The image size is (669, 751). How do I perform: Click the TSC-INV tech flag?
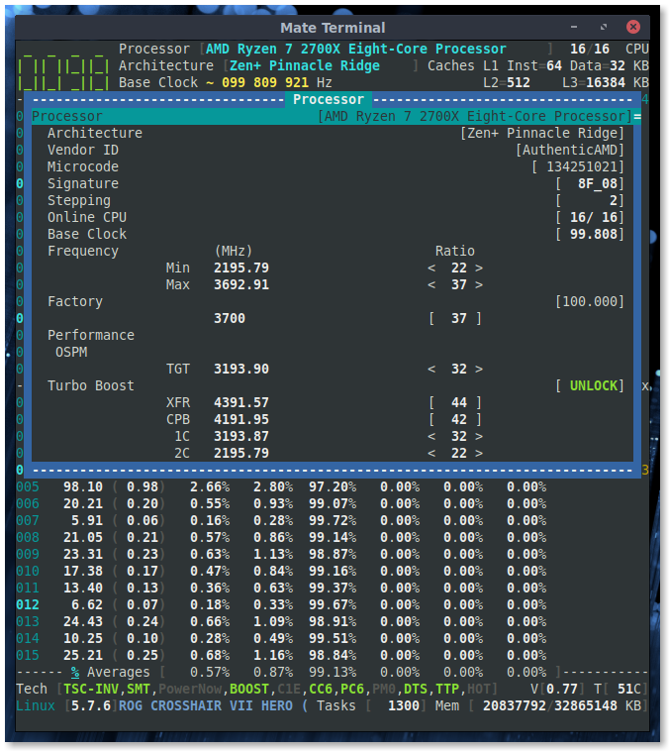pos(91,690)
